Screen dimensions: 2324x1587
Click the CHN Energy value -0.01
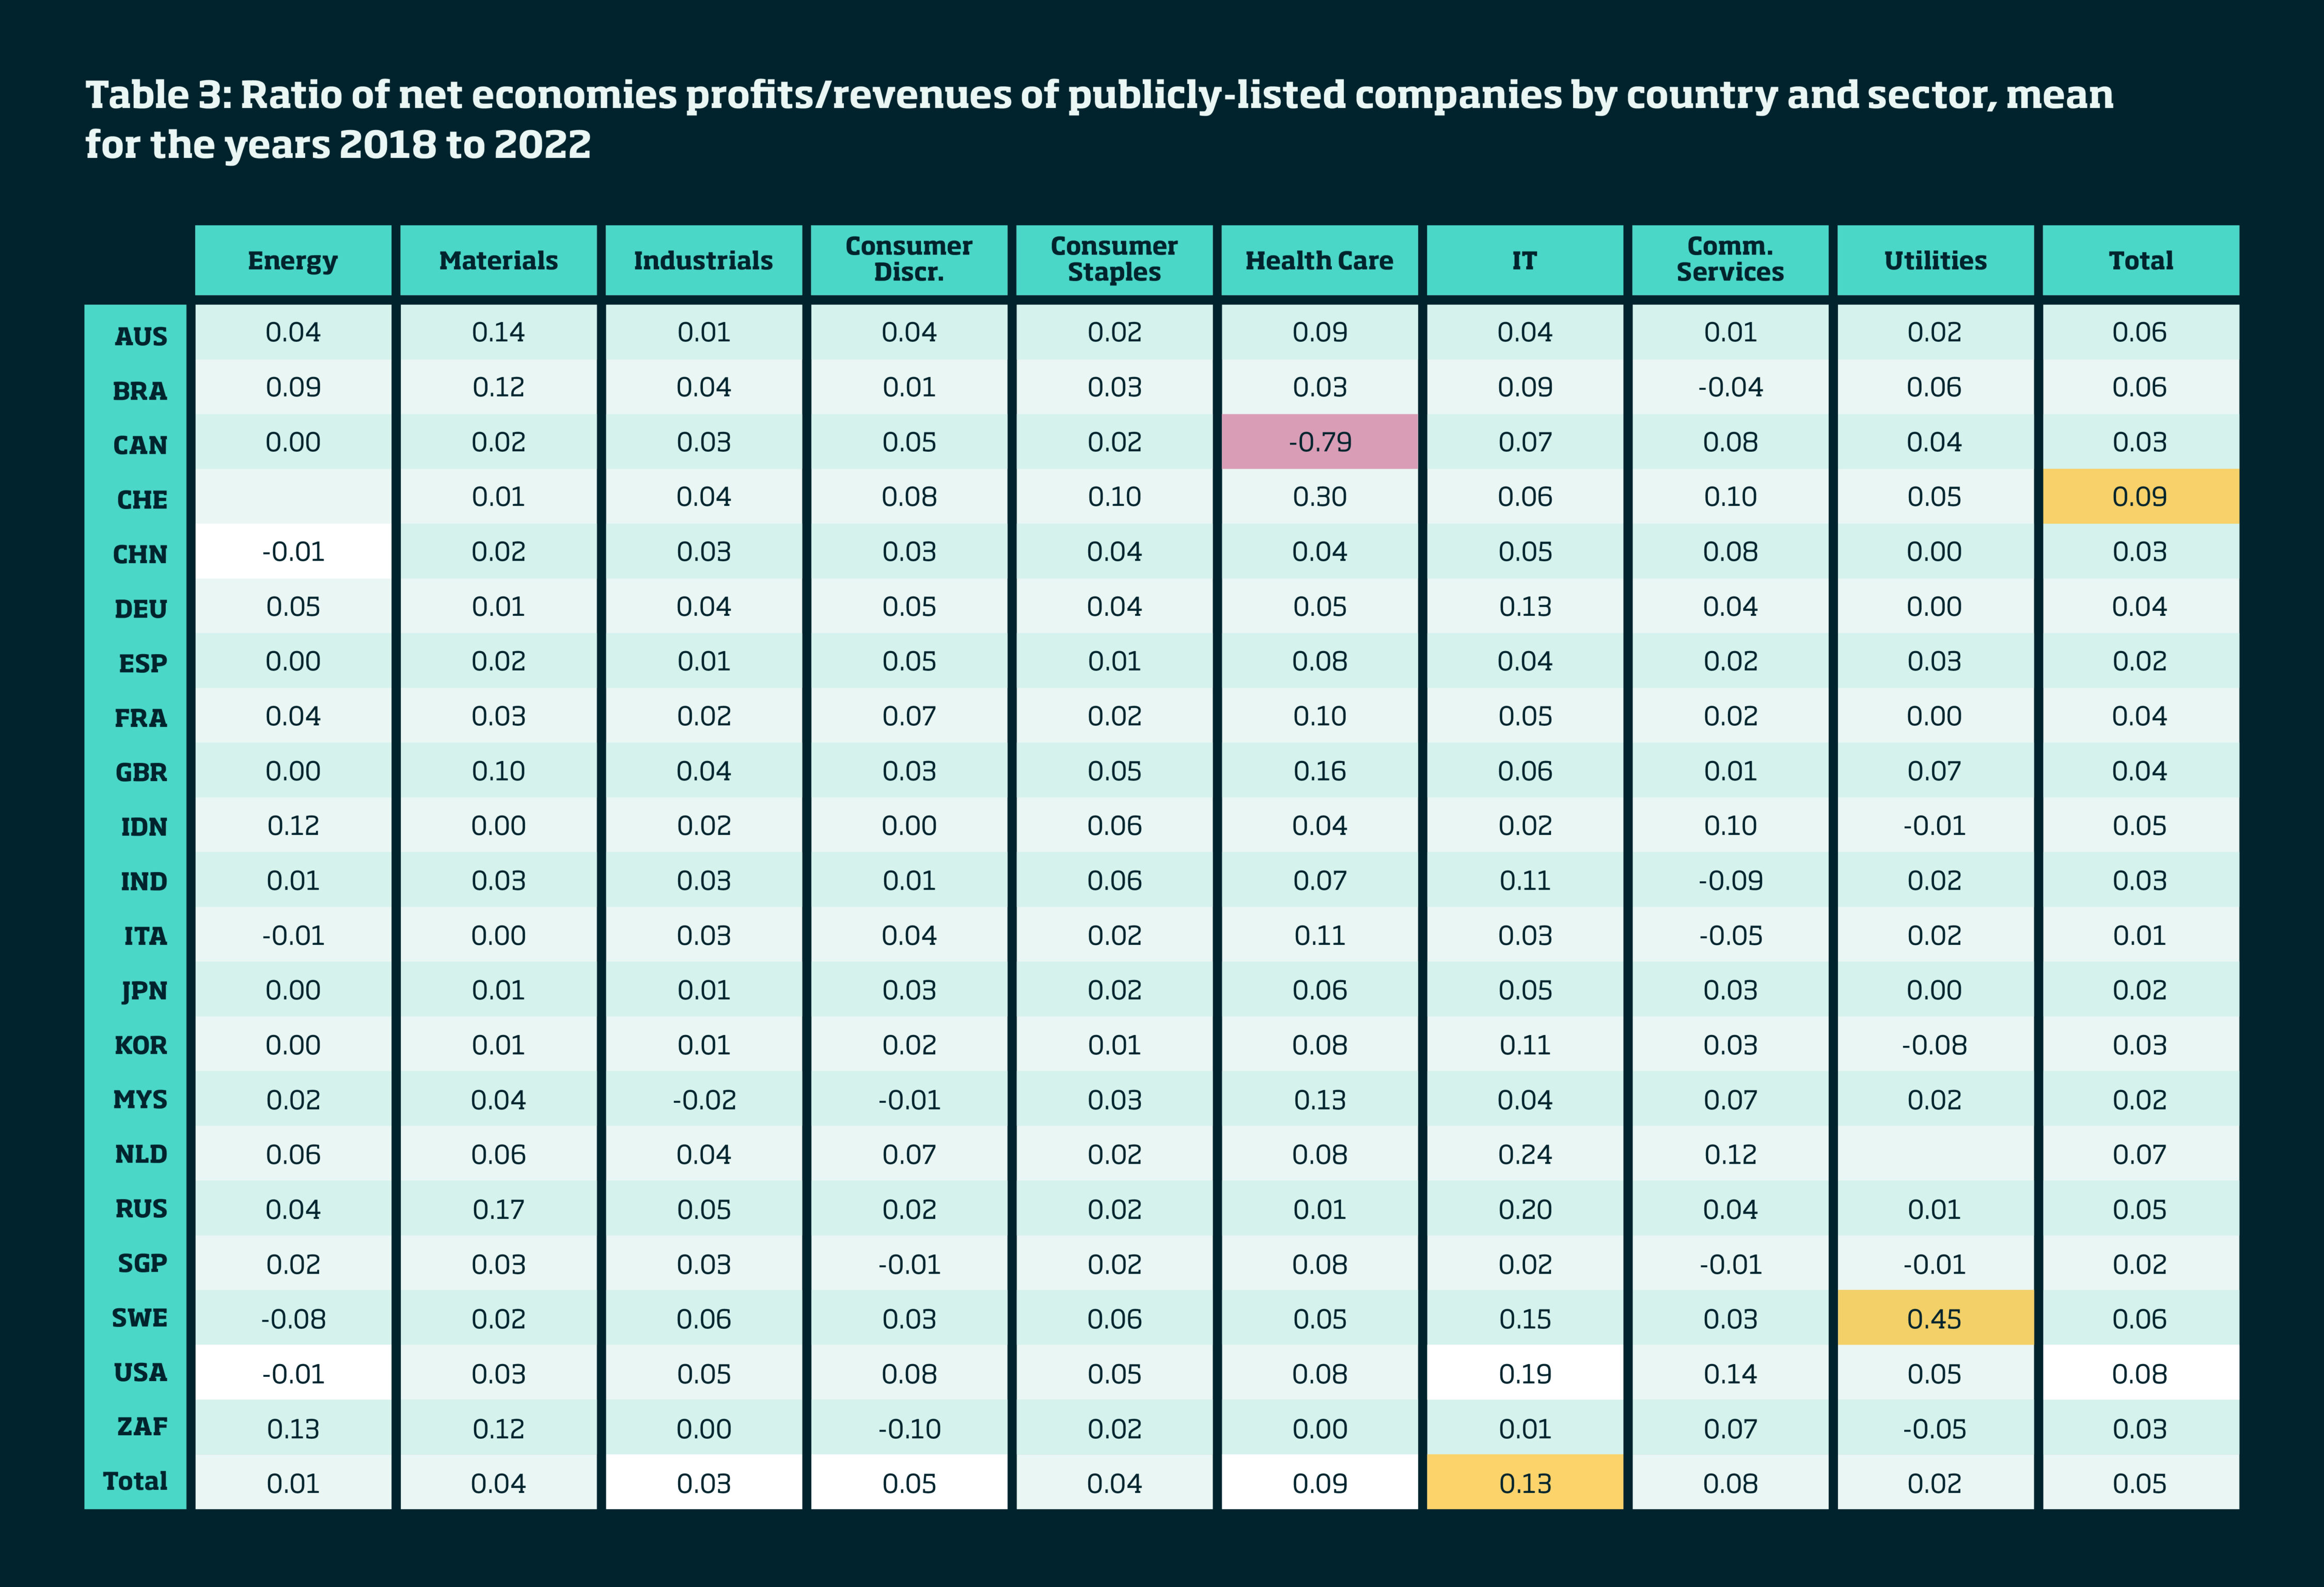pos(293,552)
